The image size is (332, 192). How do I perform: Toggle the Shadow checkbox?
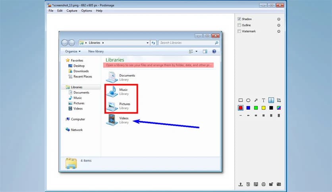(239, 19)
